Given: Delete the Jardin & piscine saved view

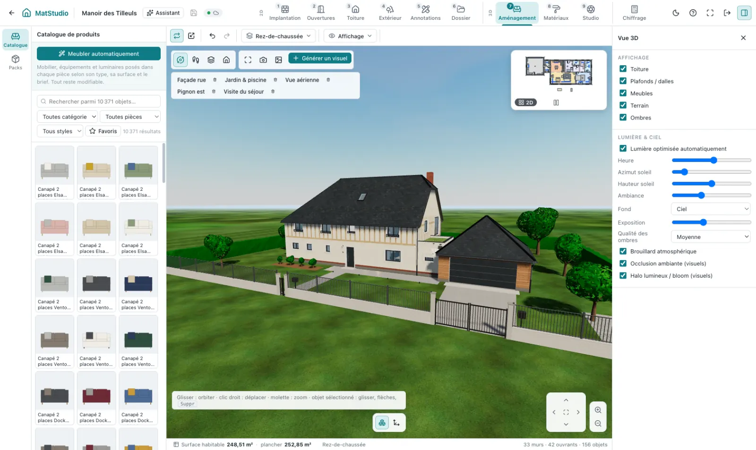Looking at the screenshot, I should (275, 80).
